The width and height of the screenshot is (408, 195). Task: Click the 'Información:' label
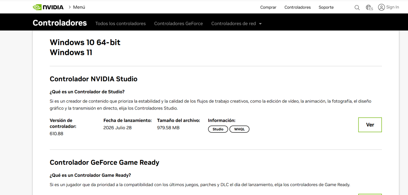[222, 120]
